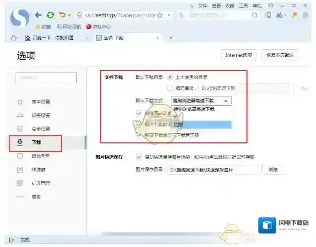The image size is (316, 247).
Task: Click the grey round icon at toolbar end
Action: [306, 15]
